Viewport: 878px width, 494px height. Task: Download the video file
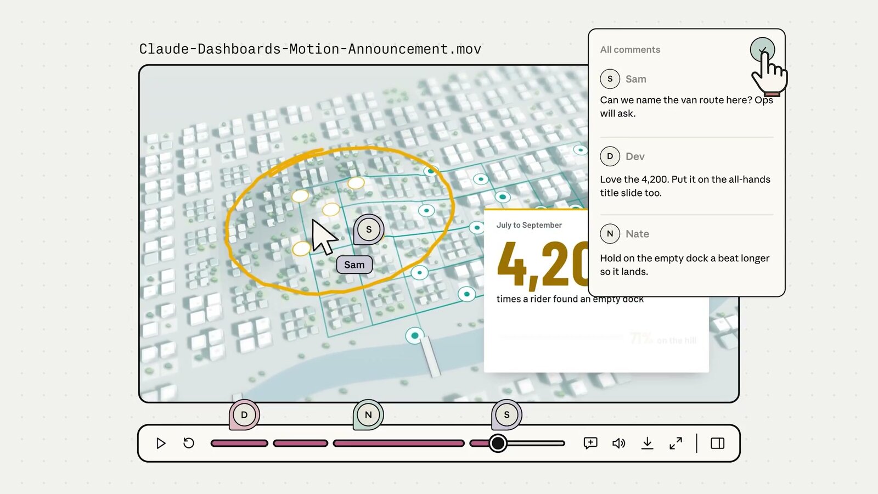coord(648,443)
